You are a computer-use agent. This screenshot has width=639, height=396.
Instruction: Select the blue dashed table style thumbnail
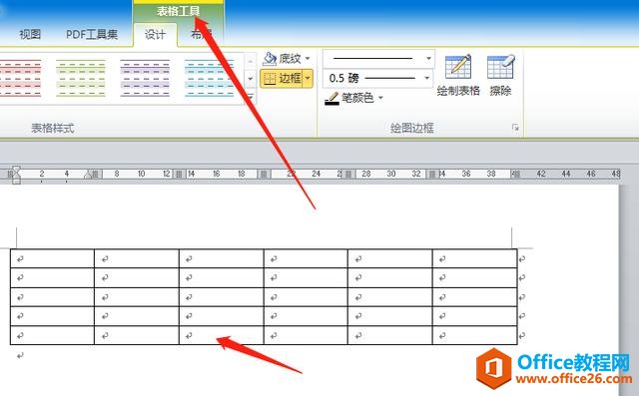coord(209,78)
